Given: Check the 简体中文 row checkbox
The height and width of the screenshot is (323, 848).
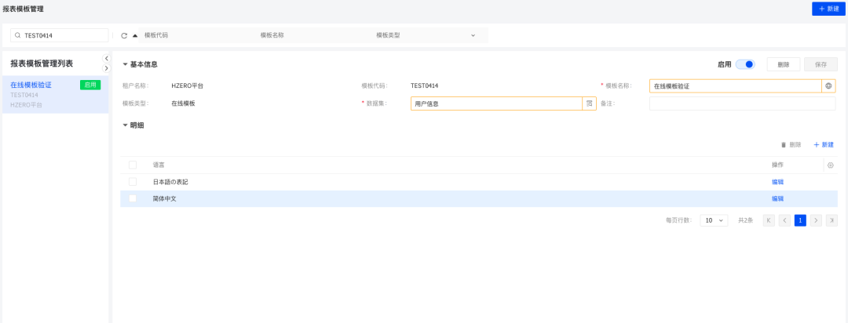Looking at the screenshot, I should tap(133, 198).
